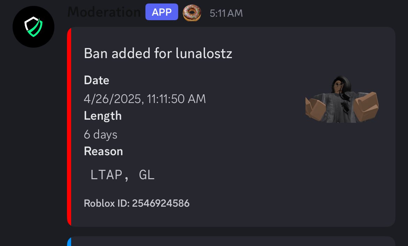408x246 pixels.
Task: Click the 'LTAP, GL' reason code block
Action: [x=122, y=175]
